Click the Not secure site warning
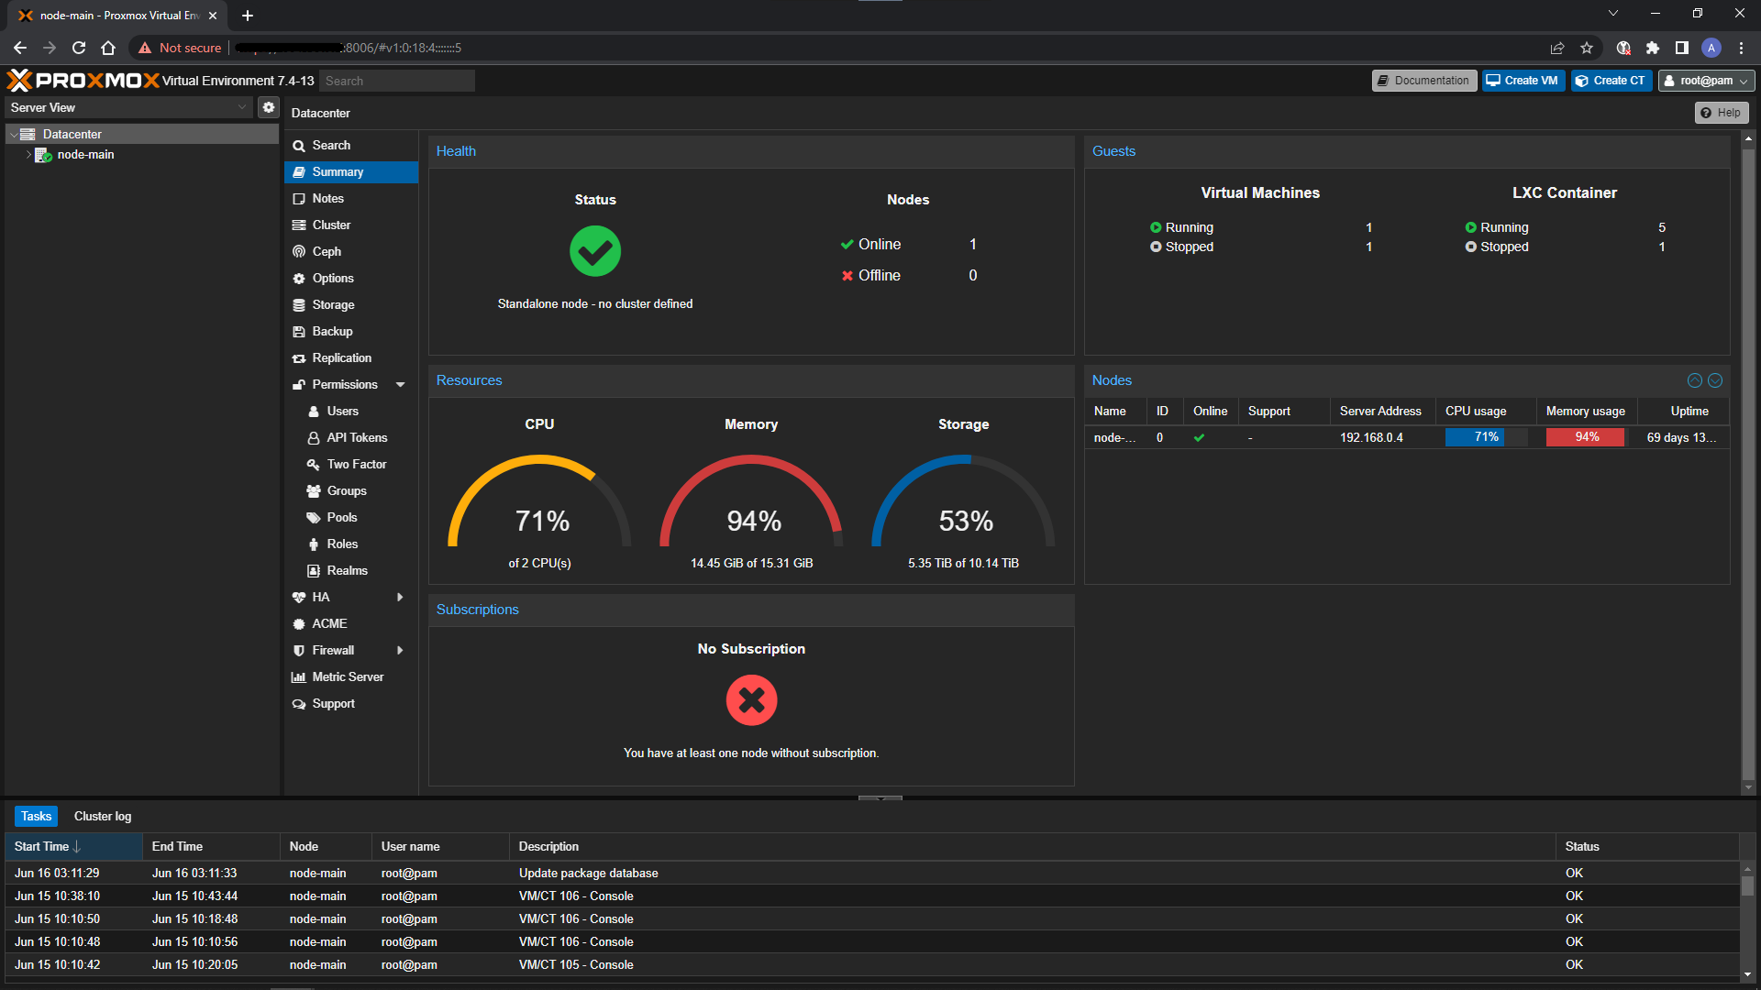Screen dimensions: 1761x990 point(180,48)
